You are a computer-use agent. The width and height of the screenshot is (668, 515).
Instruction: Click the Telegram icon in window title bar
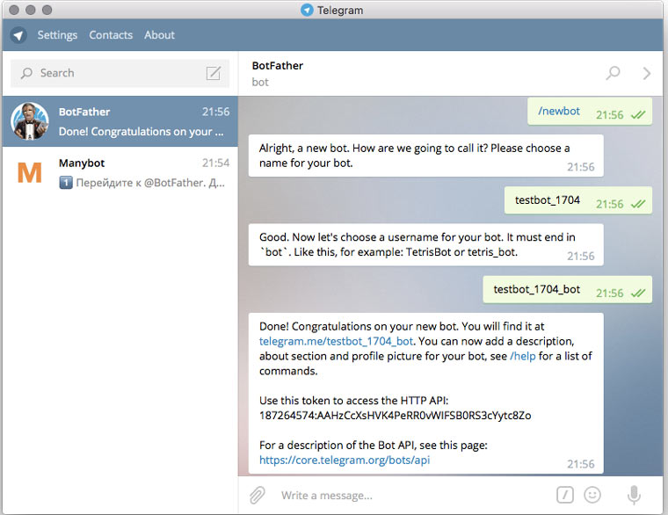pyautogui.click(x=307, y=10)
